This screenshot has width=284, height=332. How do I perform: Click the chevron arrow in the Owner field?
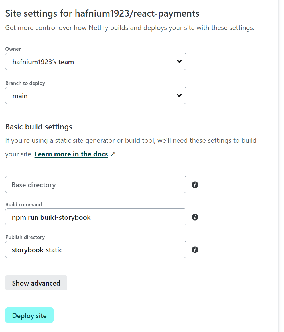tap(179, 61)
